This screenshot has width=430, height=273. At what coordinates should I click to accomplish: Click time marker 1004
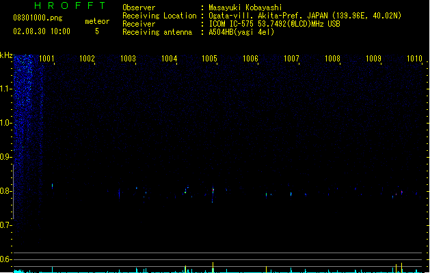coord(170,59)
